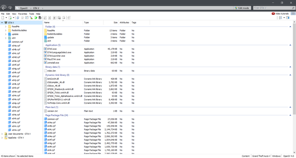Open the View menu
The height and width of the screenshot is (158, 296).
point(14,14)
